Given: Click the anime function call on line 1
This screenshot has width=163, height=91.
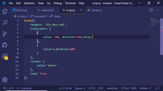Looking at the screenshot, I should [28, 21].
